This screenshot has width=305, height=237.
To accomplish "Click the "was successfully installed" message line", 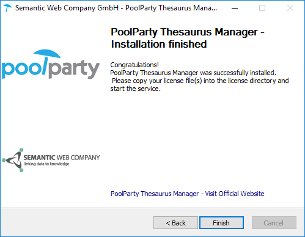I will (x=193, y=73).
